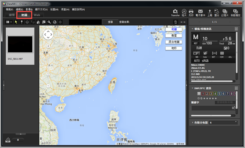The height and width of the screenshot is (148, 245).
Task: Open the histogram channel R dropdown
Action: tap(223, 123)
